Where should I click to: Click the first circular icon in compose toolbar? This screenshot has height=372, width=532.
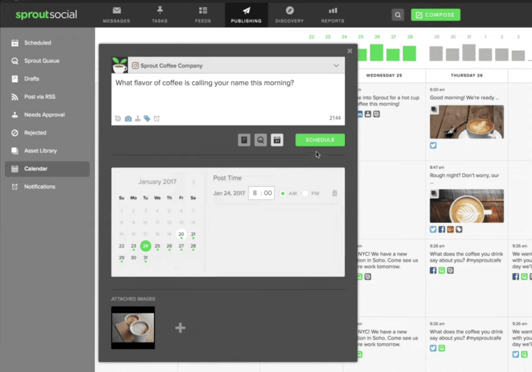coord(118,119)
